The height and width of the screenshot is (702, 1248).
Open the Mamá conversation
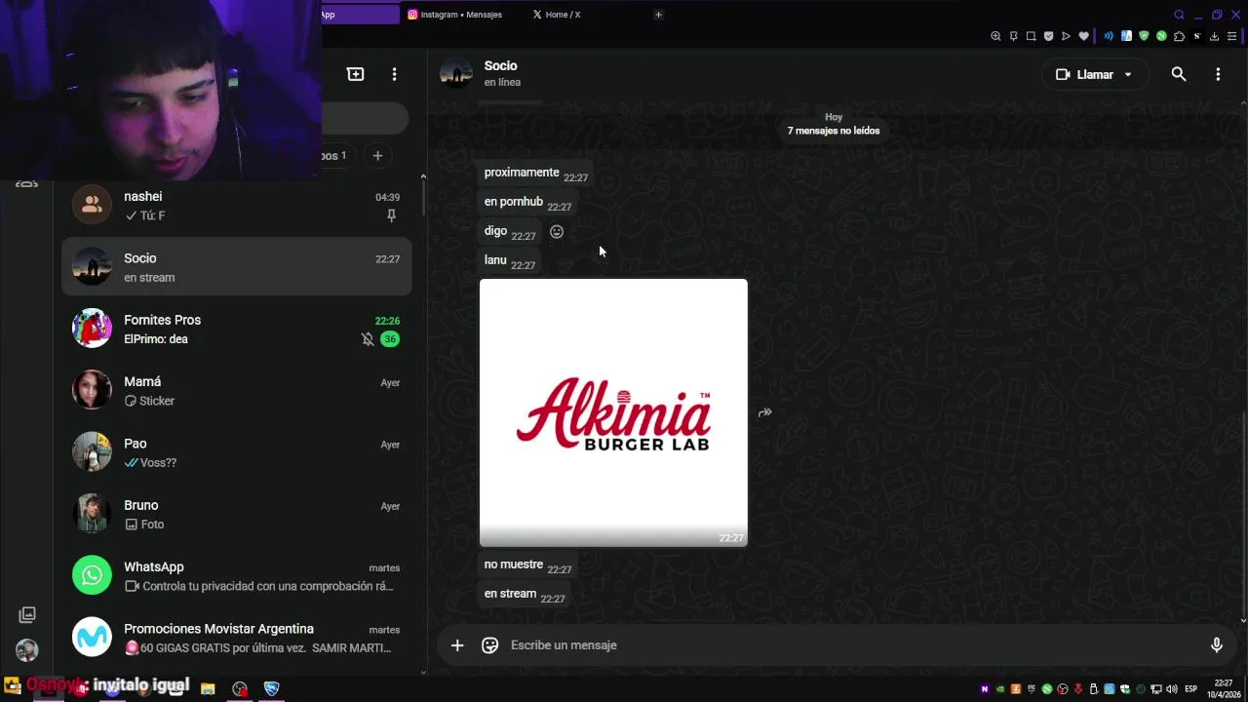point(236,391)
